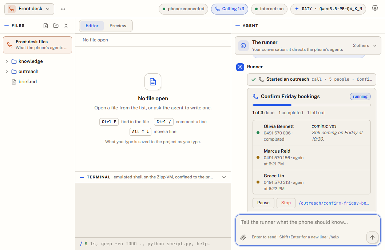
Task: Click the Runner avatar icon in the conversation
Action: (240, 67)
